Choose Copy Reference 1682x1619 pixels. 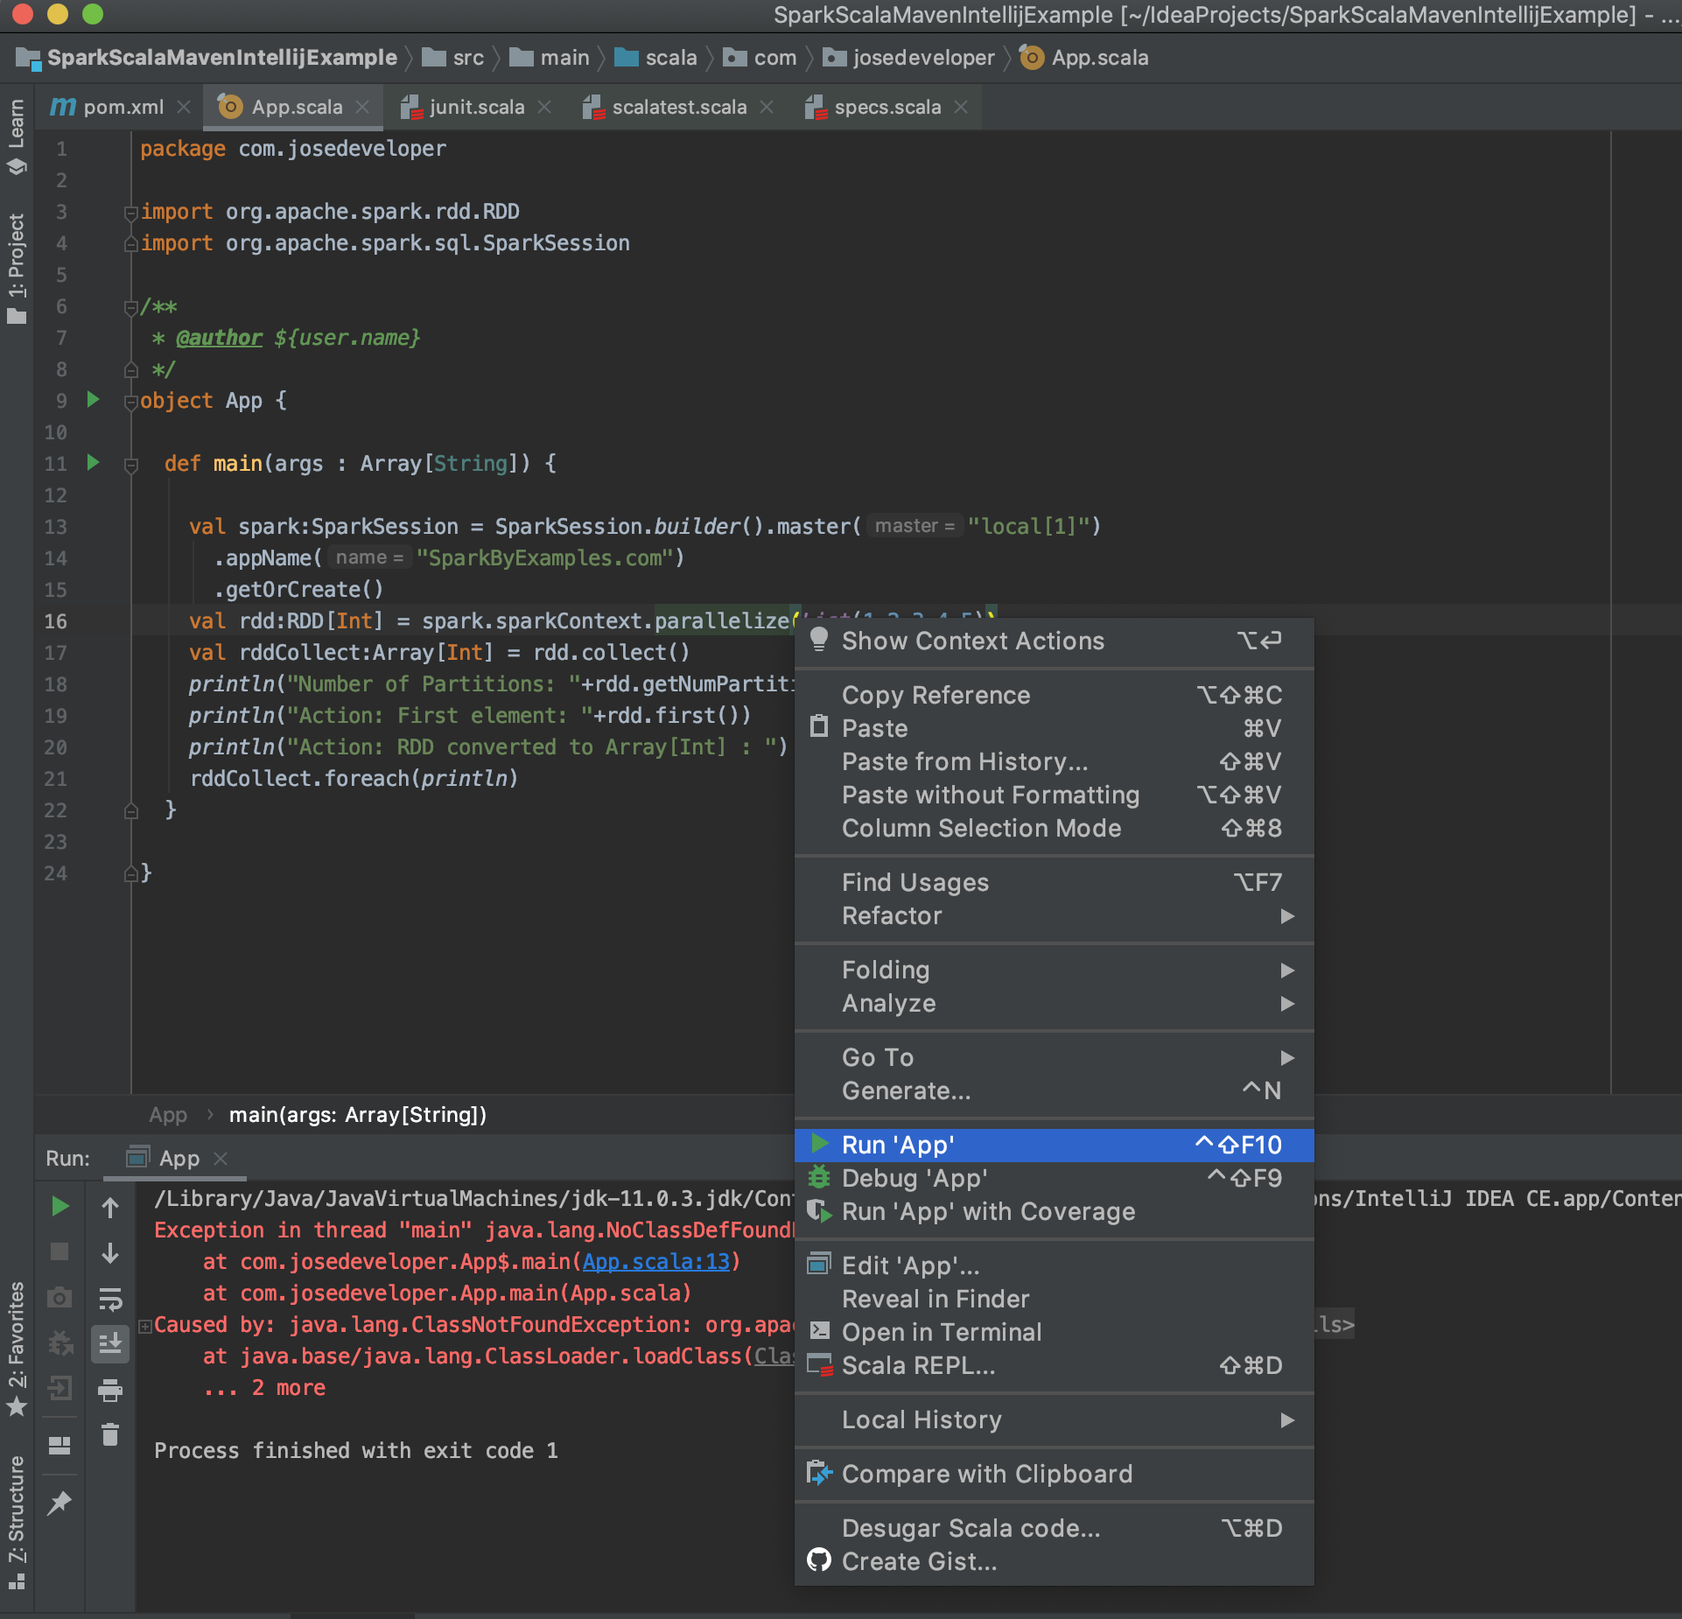coord(1054,695)
